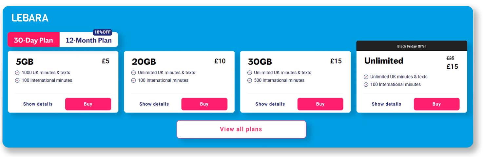Buy the 30GB plan
The height and width of the screenshot is (157, 483).
click(320, 104)
